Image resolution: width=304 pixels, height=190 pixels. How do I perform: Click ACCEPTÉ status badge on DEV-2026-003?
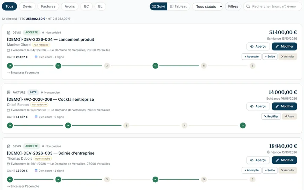point(31,146)
